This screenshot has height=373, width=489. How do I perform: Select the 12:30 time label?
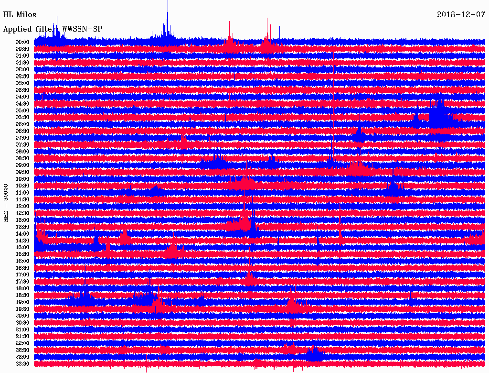(x=22, y=213)
